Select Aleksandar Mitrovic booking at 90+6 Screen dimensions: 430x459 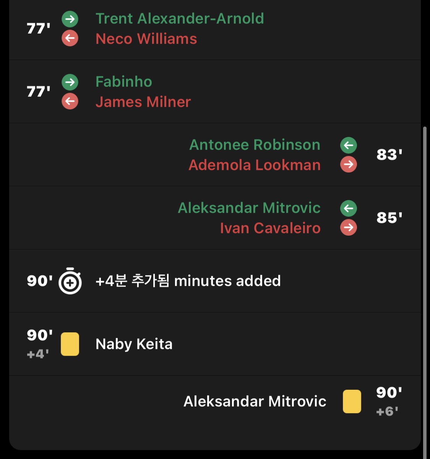coord(215,402)
